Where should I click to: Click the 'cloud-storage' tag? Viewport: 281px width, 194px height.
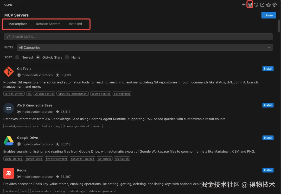13,159
